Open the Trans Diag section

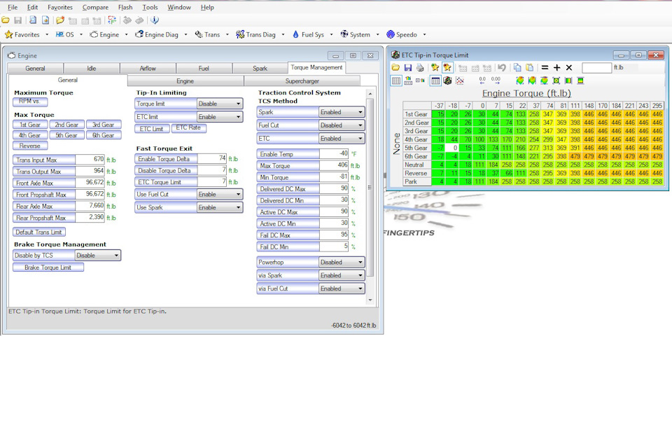256,35
